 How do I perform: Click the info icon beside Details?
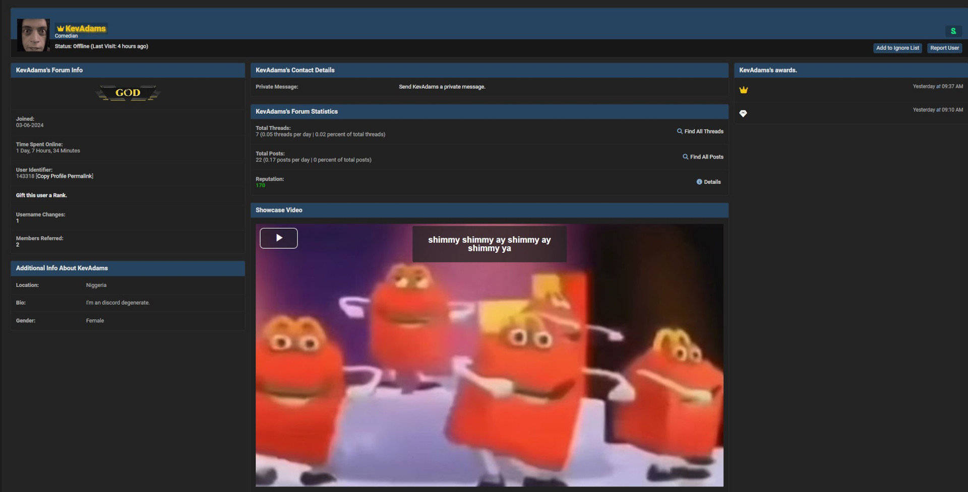click(699, 182)
